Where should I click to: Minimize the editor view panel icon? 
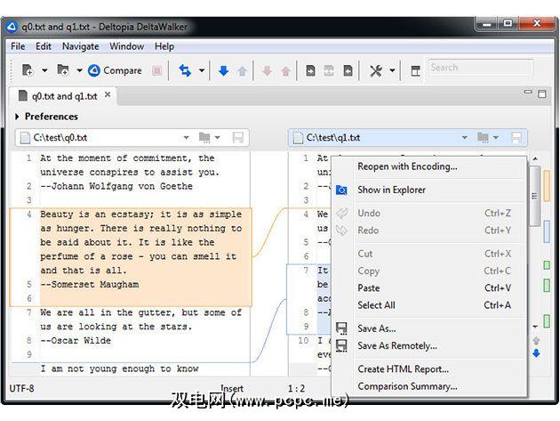tap(528, 93)
